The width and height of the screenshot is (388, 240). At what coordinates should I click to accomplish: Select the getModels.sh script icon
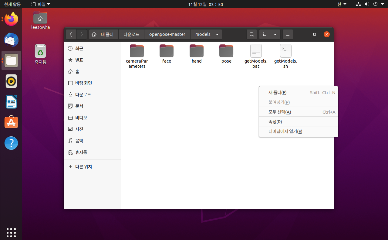point(286,51)
